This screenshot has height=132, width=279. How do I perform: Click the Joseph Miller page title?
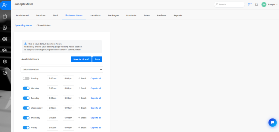[24, 4]
